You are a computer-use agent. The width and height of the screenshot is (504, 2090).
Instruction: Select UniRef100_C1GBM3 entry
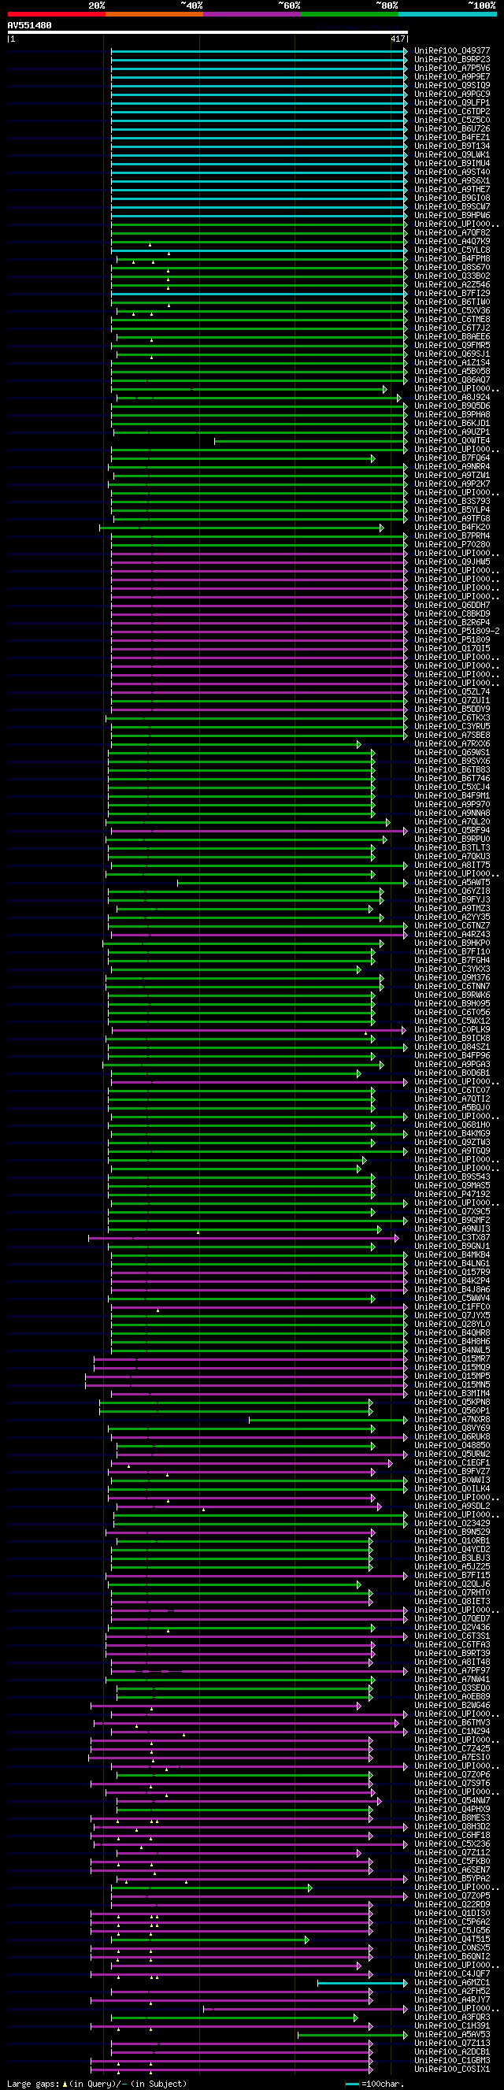pos(452,2060)
